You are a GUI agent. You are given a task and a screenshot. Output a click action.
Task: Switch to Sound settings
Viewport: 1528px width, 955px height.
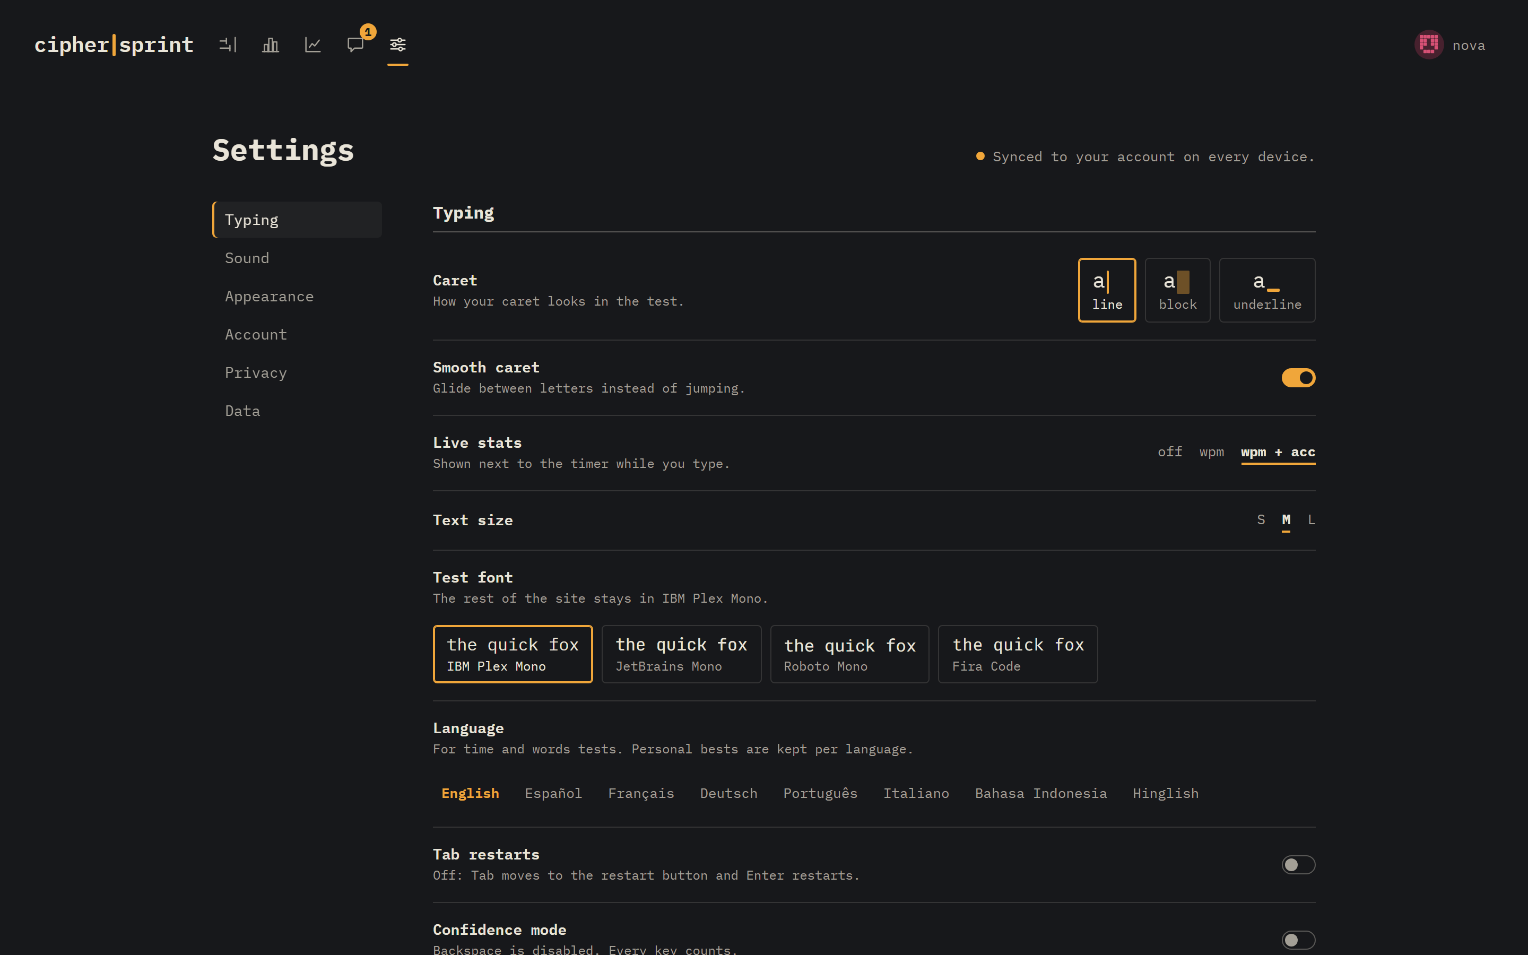[297, 258]
